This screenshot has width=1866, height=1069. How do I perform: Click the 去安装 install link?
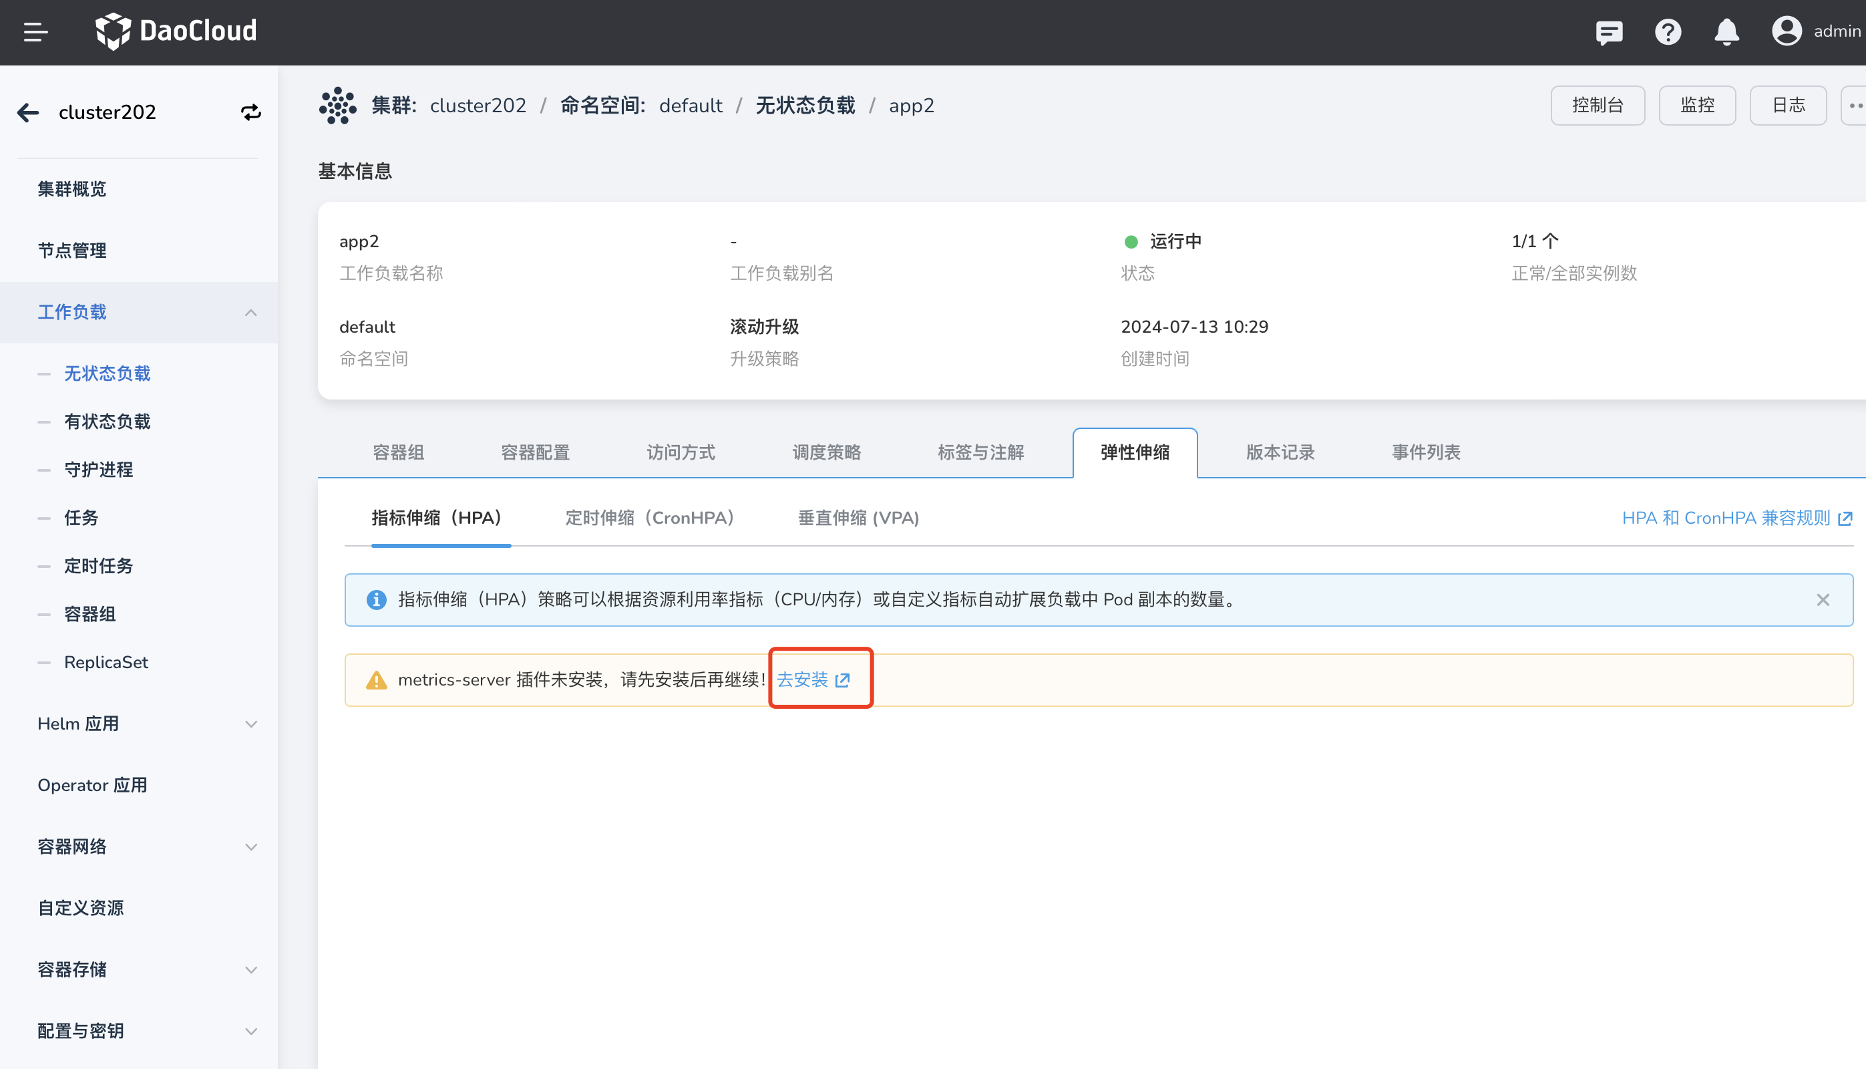click(x=812, y=680)
